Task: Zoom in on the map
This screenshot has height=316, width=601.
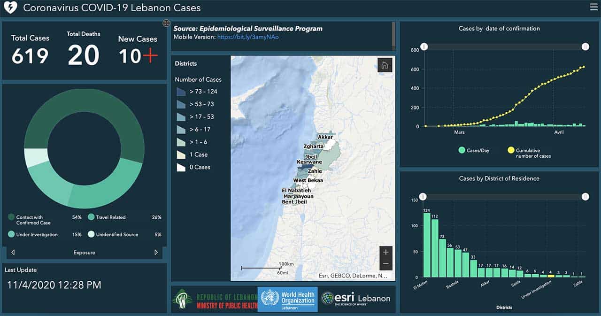Action: pos(385,252)
